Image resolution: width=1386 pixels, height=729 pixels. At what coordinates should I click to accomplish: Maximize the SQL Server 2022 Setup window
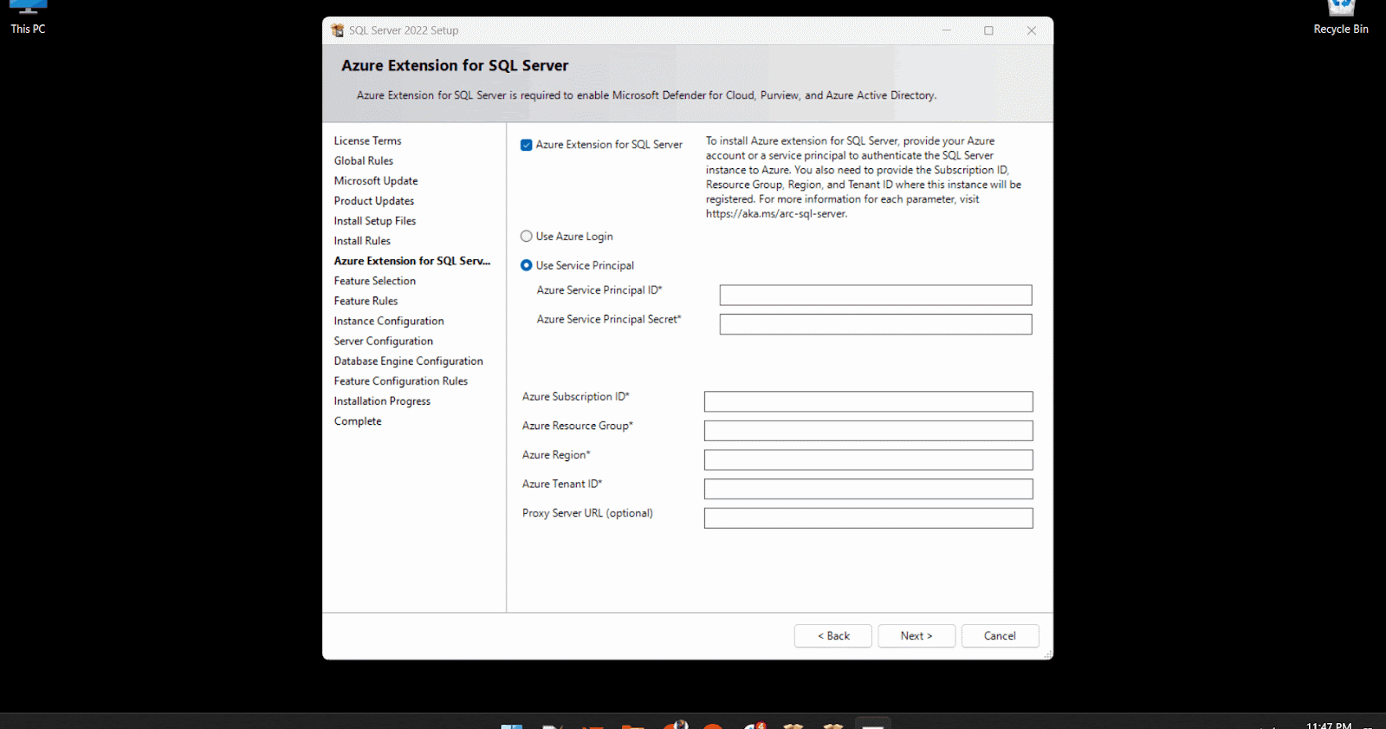(x=988, y=30)
